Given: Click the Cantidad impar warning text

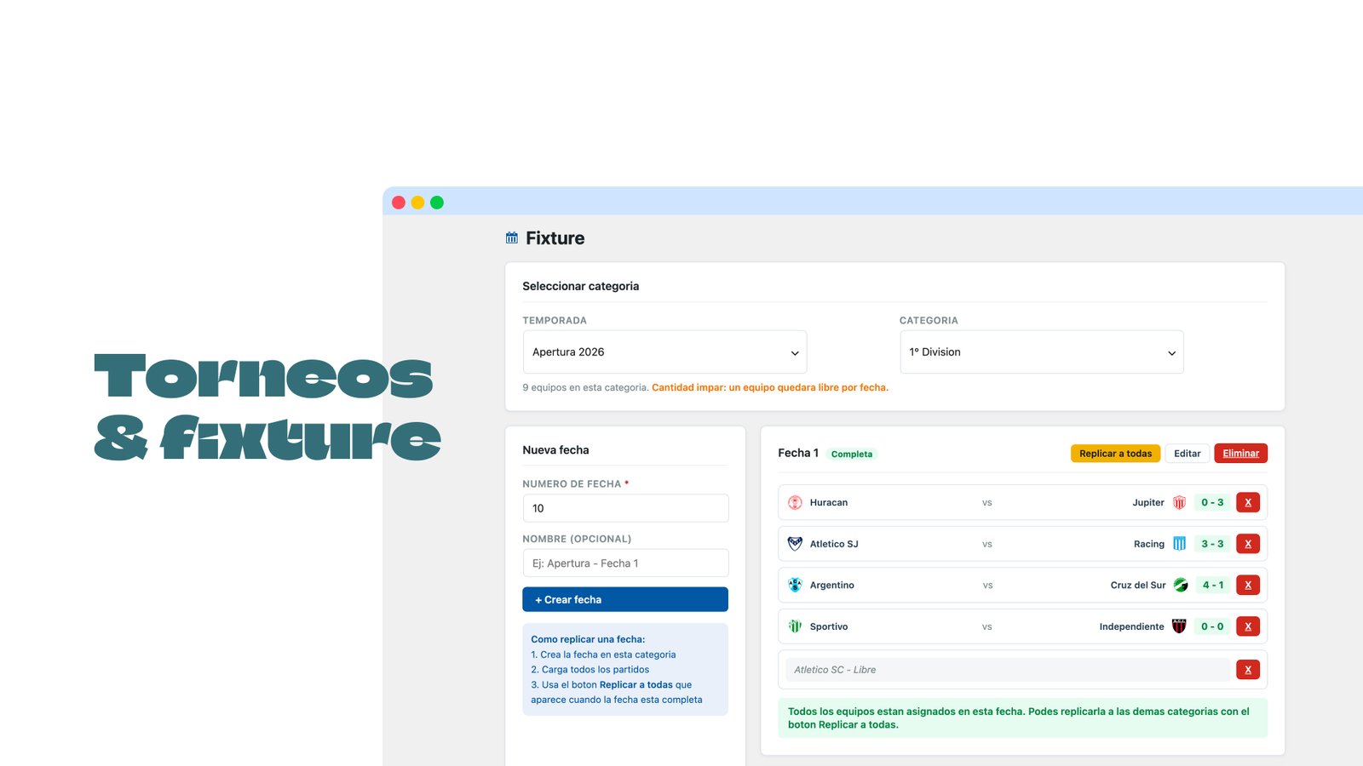Looking at the screenshot, I should [770, 387].
